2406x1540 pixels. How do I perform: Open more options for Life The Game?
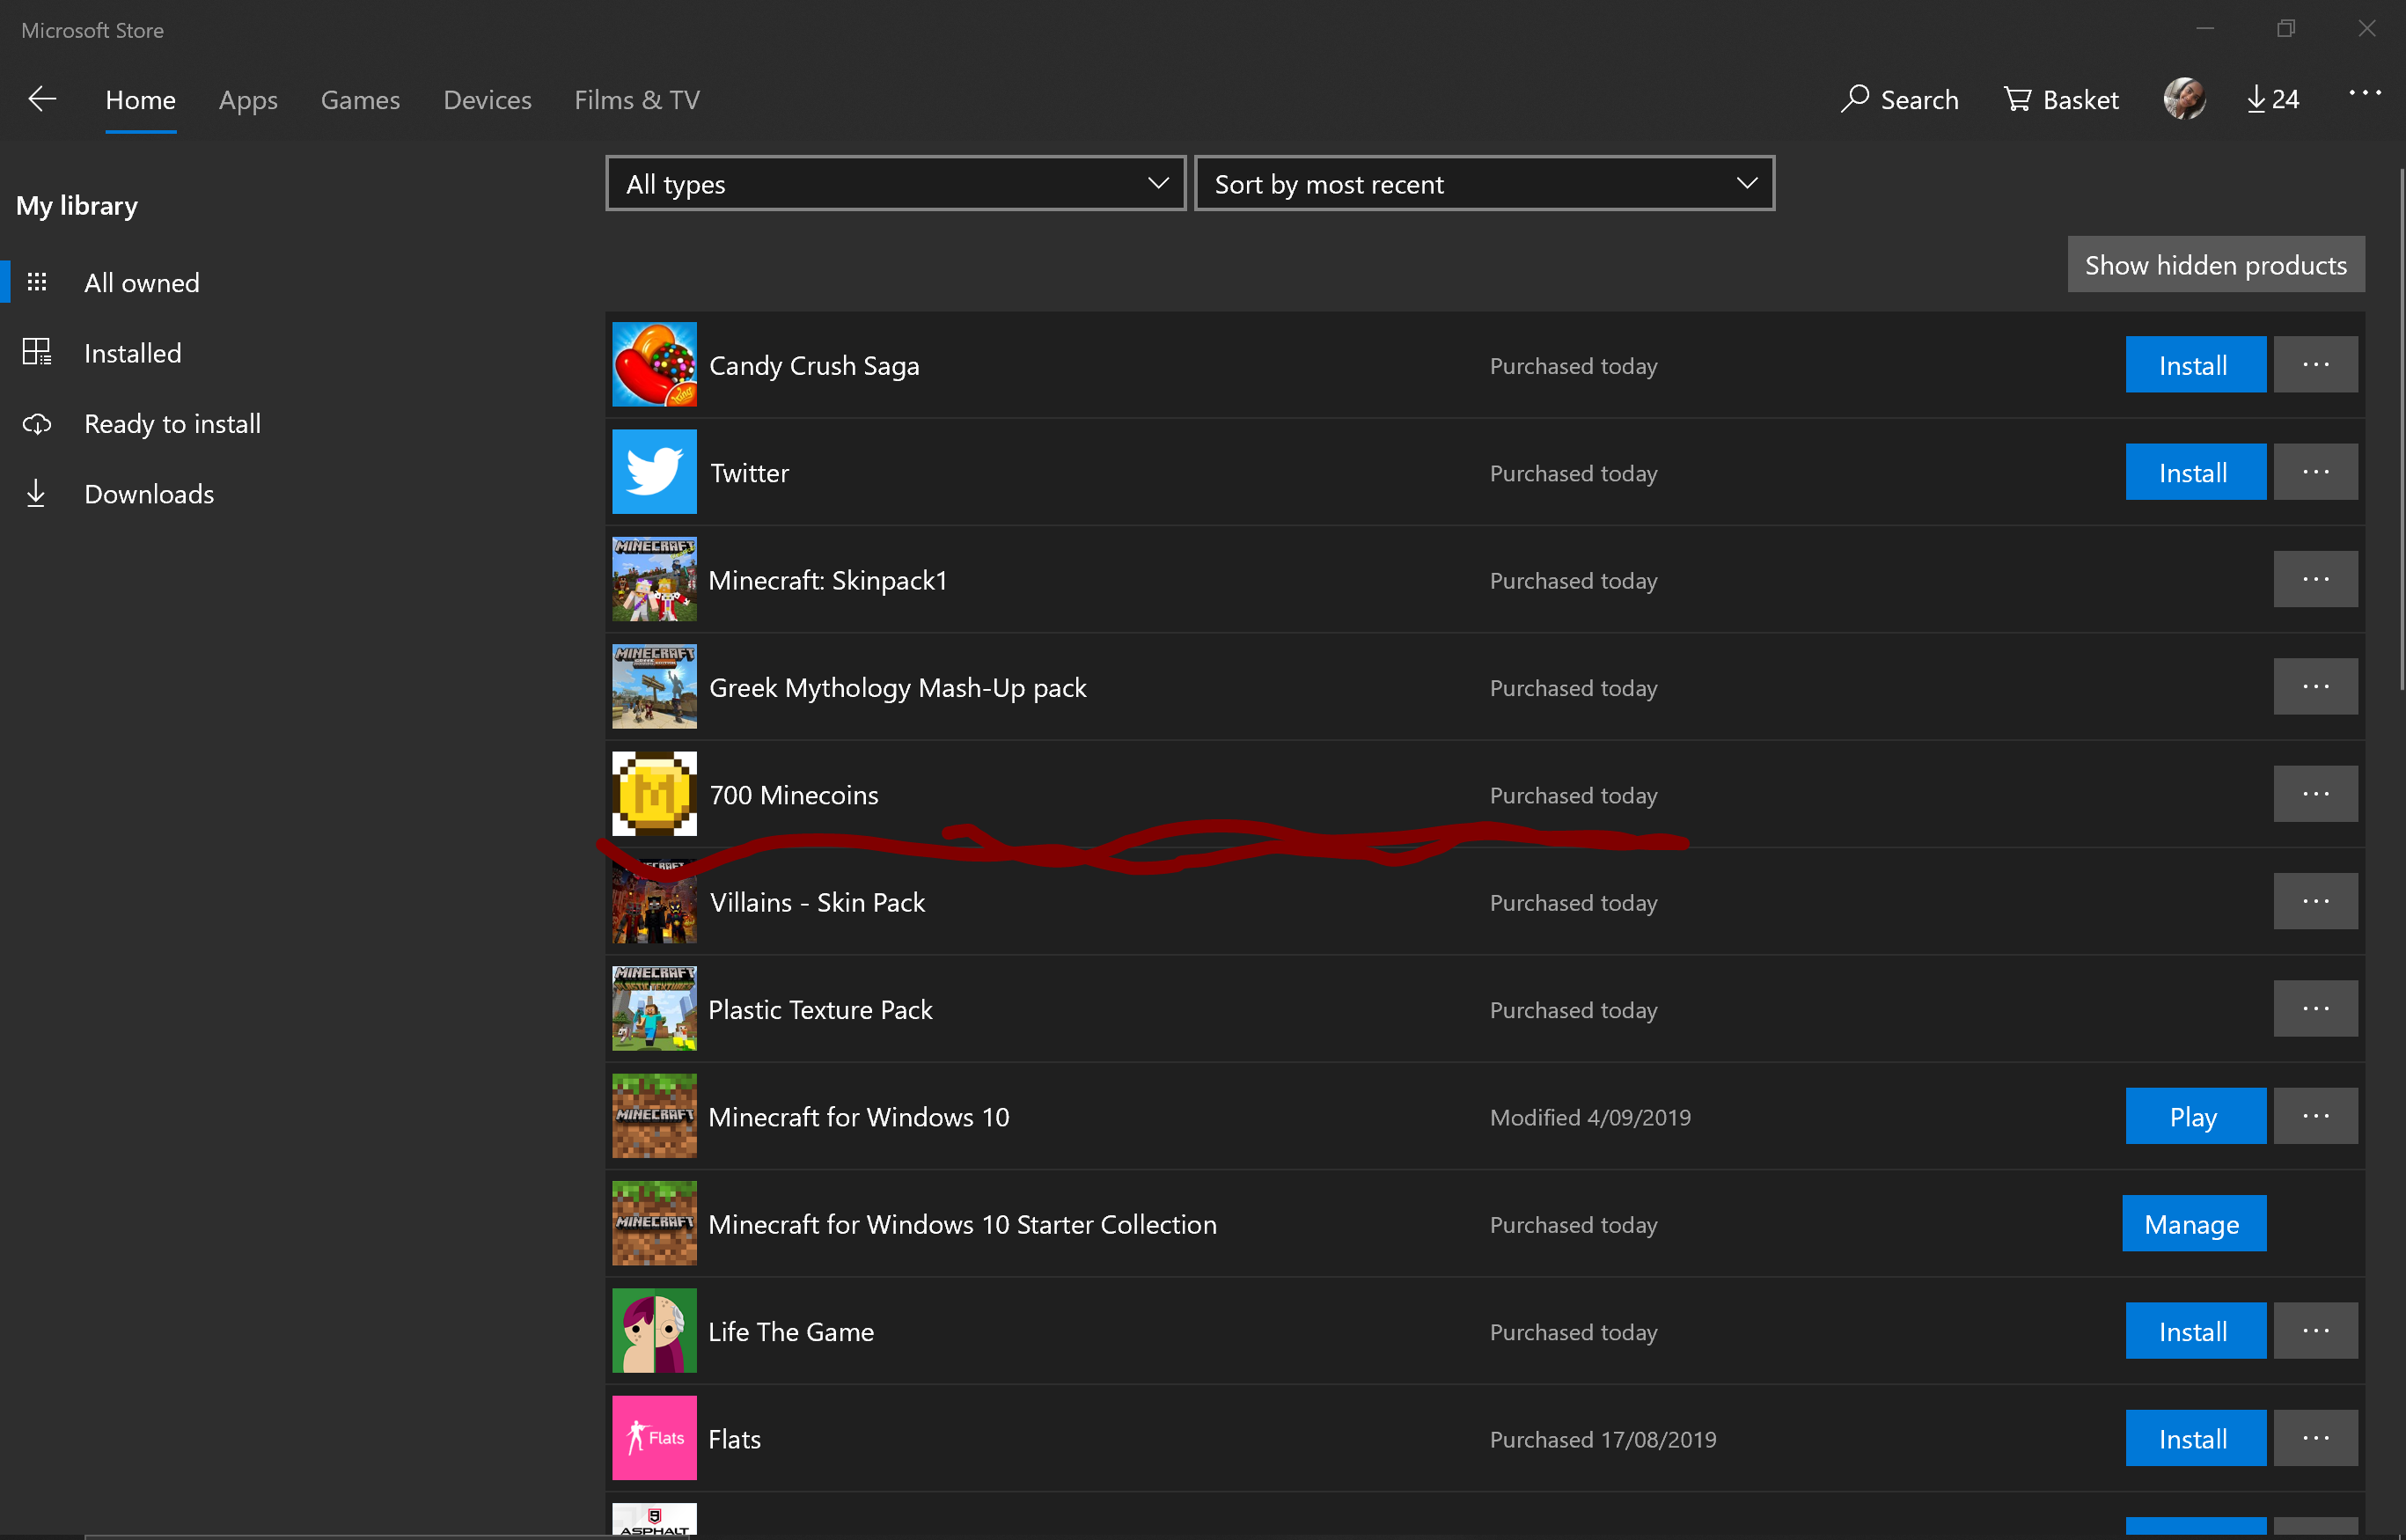[x=2315, y=1331]
